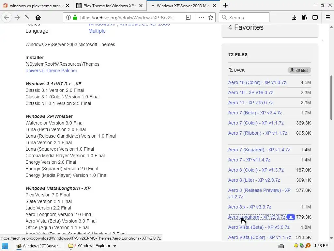This screenshot has width=334, height=251.
Task: Click the '4 Favorites' heading
Action: point(246,27)
